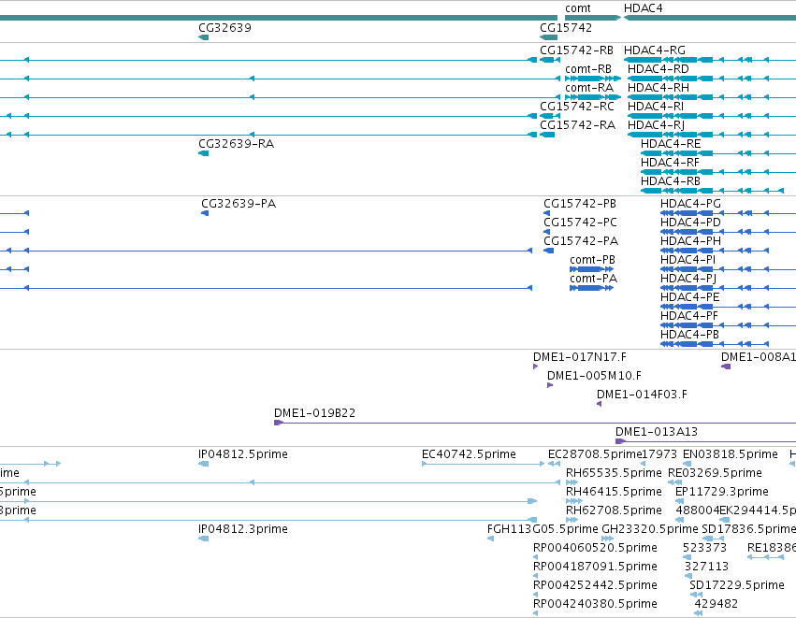Viewport: 796px width, 618px height.
Task: Open transcript HDAC4-RB
Action: tap(670, 181)
